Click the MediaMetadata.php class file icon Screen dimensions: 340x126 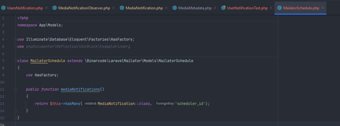(x=175, y=8)
